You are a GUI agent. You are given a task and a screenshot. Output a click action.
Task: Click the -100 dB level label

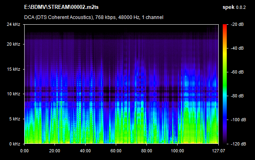point(238,120)
